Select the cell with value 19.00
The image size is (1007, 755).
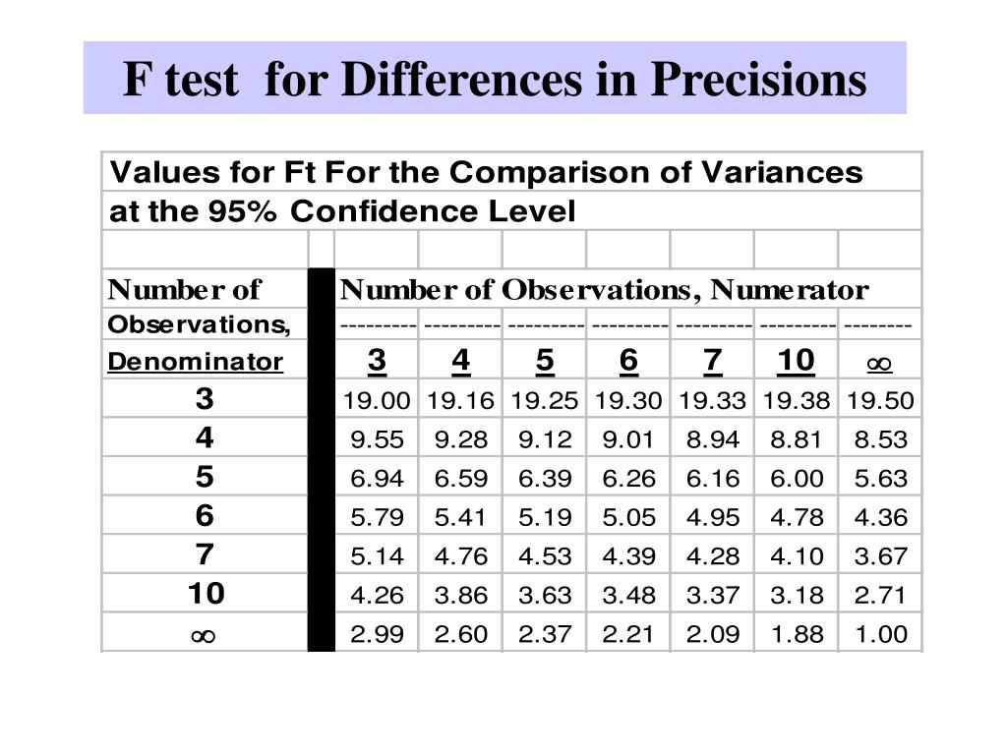click(377, 401)
